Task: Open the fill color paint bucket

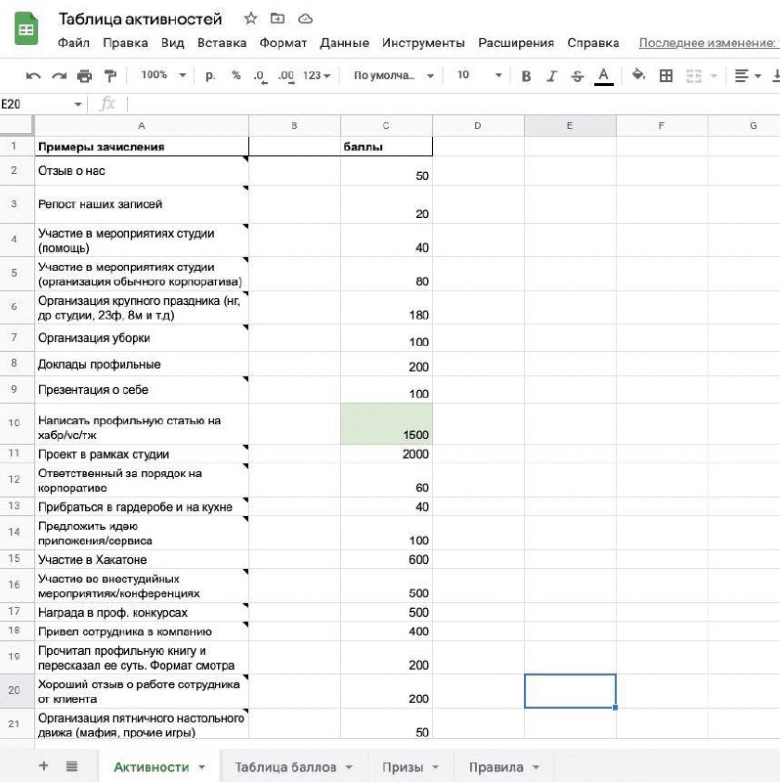Action: coord(638,76)
